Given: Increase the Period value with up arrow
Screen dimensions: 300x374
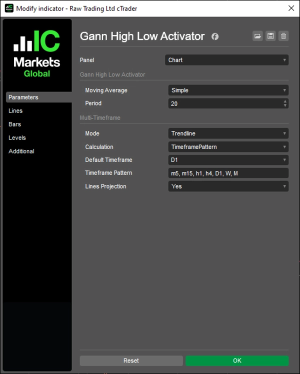Looking at the screenshot, I should click(285, 101).
